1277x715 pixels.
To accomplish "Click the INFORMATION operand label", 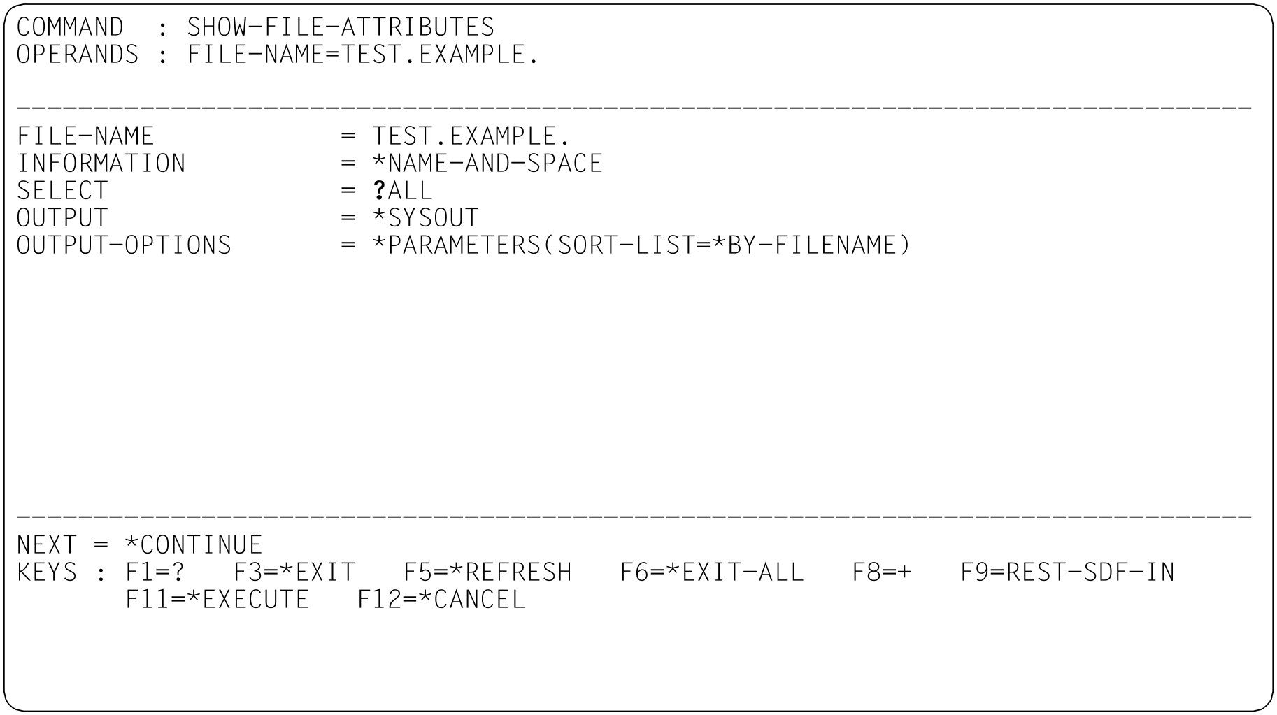I will tap(101, 163).
